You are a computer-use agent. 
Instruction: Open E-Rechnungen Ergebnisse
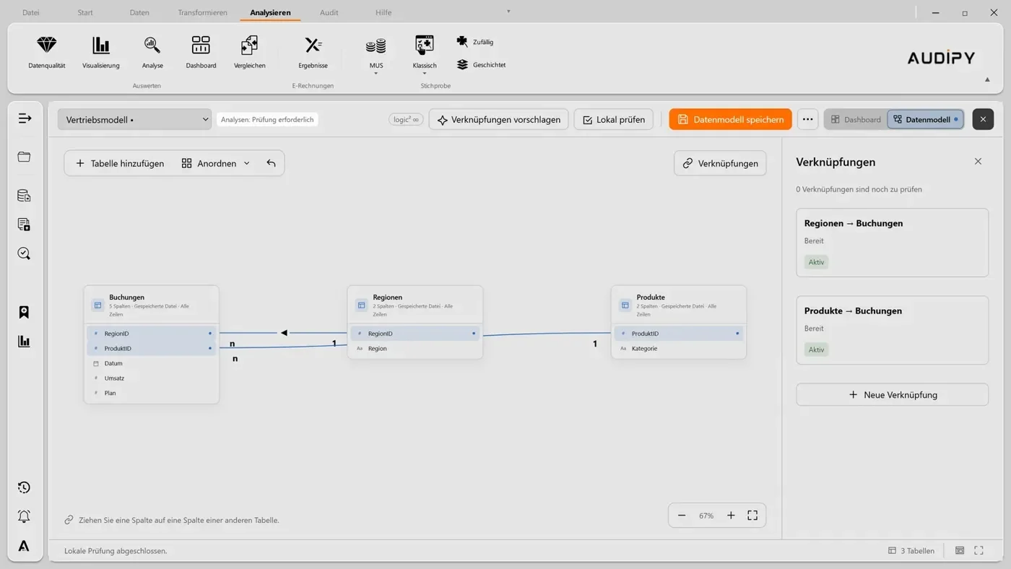[x=313, y=53]
